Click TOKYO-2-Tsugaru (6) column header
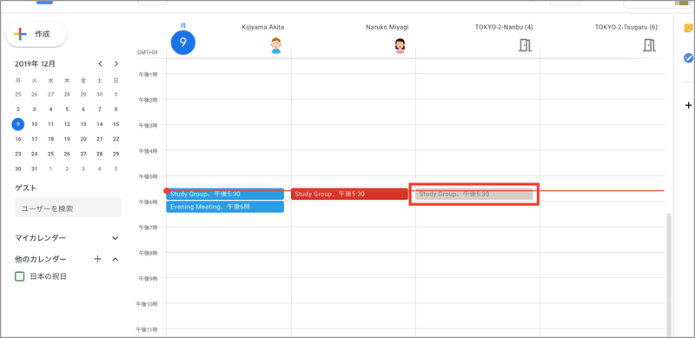The width and height of the screenshot is (695, 338). pyautogui.click(x=626, y=27)
